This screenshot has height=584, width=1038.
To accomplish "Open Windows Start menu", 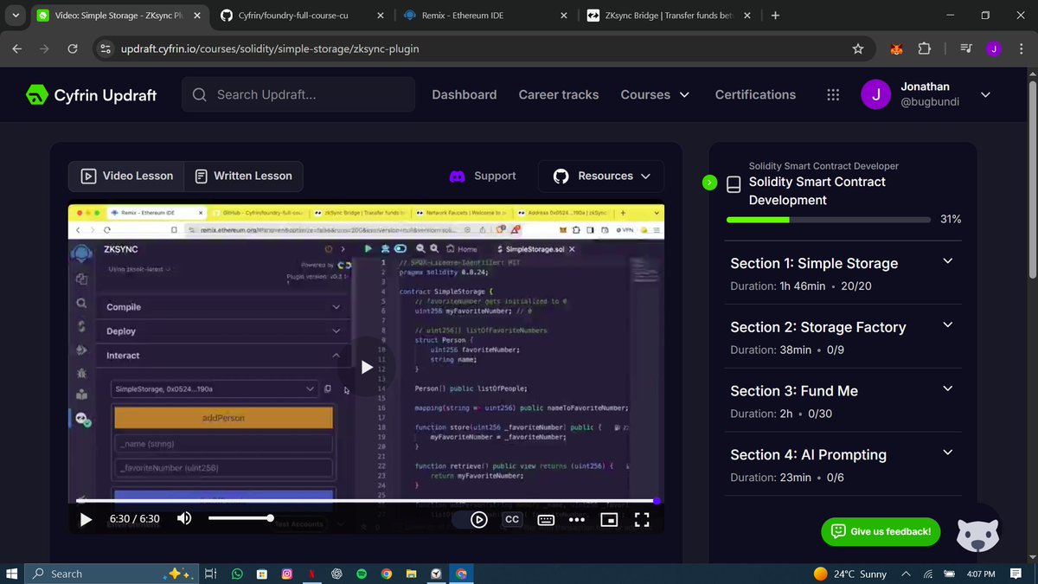I will pos(12,574).
